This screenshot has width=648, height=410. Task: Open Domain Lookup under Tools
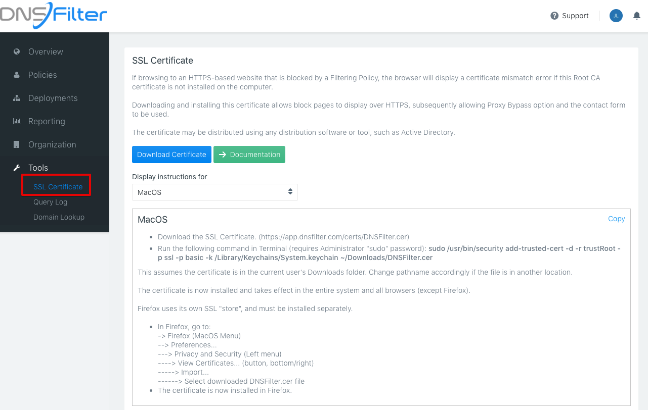59,217
